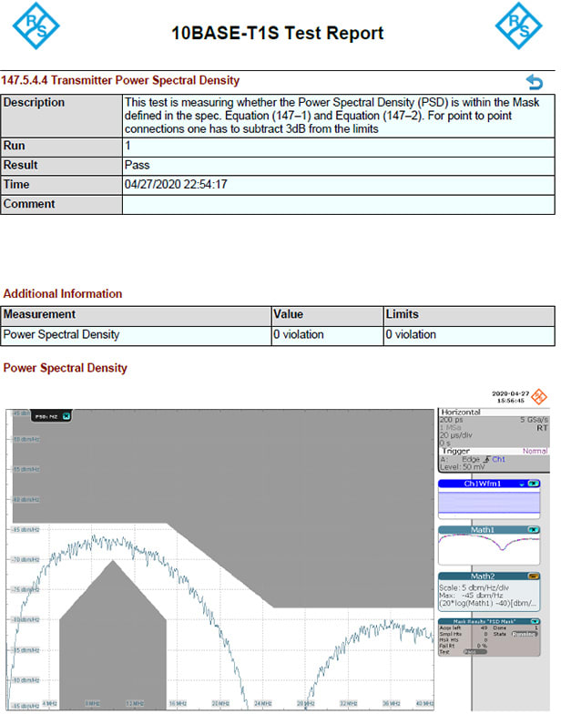The width and height of the screenshot is (561, 714).
Task: Click the left R&S diamond logo
Action: (x=36, y=25)
